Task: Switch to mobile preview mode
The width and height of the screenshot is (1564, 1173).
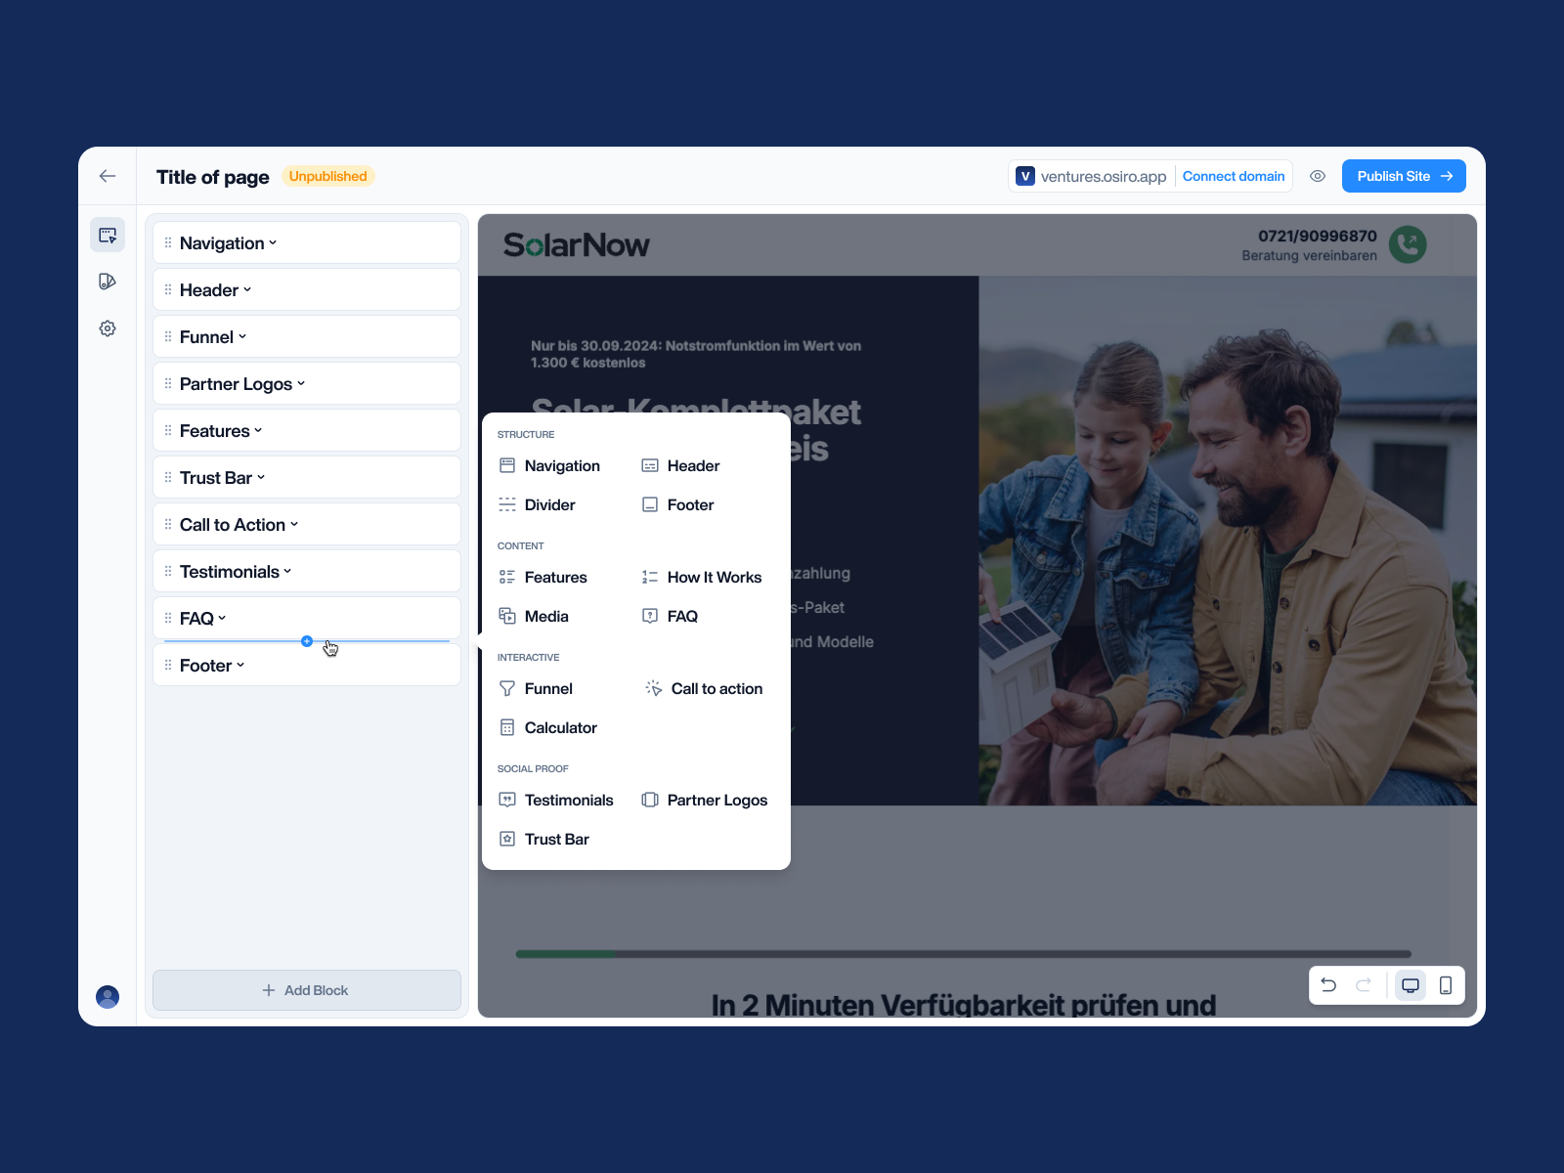Action: coord(1446,985)
